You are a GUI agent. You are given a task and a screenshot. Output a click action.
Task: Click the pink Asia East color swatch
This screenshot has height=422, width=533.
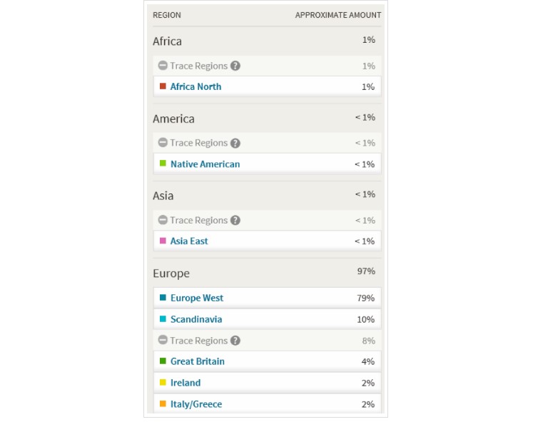point(163,241)
